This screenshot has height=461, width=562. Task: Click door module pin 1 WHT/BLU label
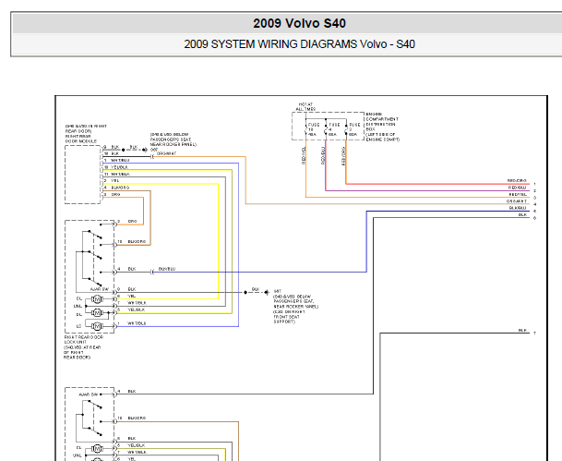(x=120, y=160)
